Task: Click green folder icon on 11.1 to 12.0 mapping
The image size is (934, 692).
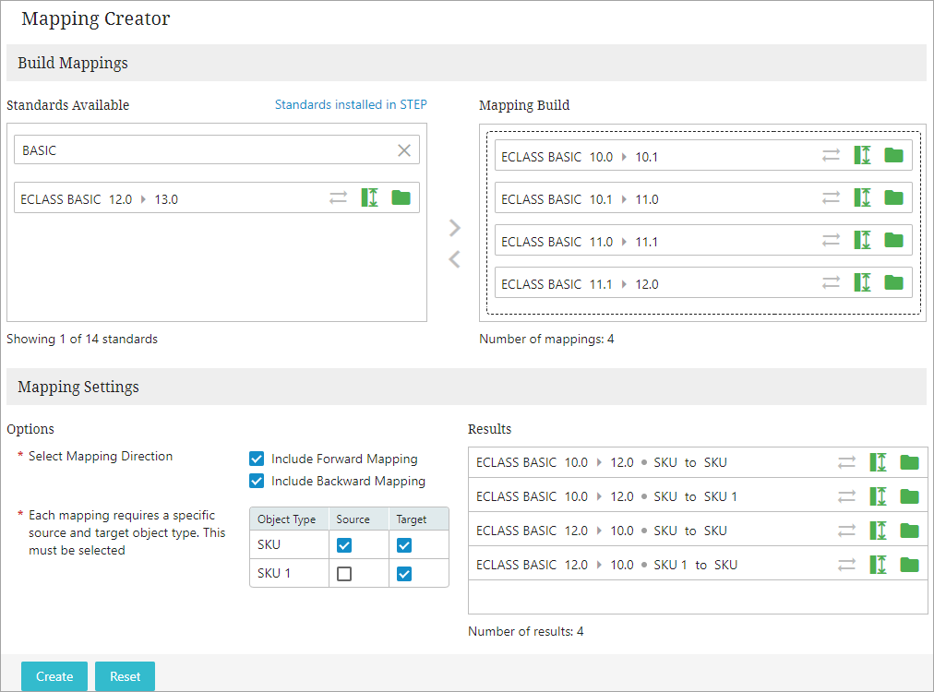Action: (x=894, y=282)
